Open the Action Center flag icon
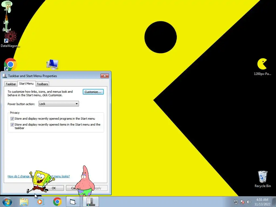The width and height of the screenshot is (276, 207). [242, 202]
